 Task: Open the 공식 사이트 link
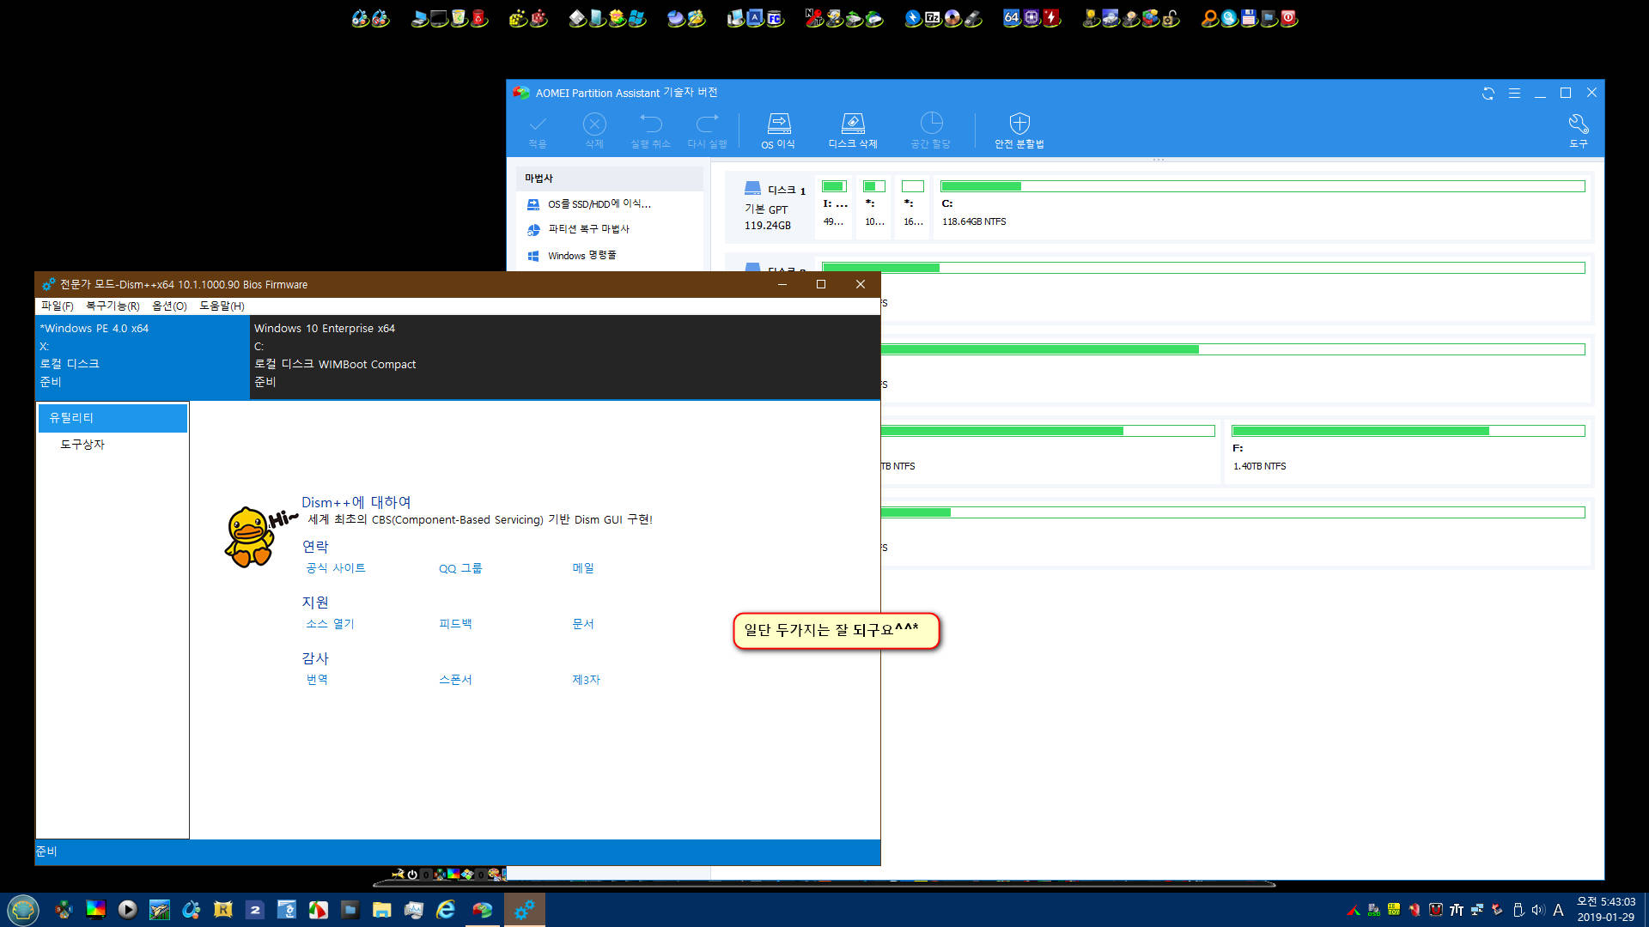pyautogui.click(x=336, y=568)
